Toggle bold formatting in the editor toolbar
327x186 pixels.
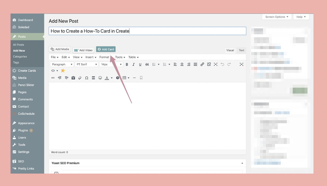point(127,64)
